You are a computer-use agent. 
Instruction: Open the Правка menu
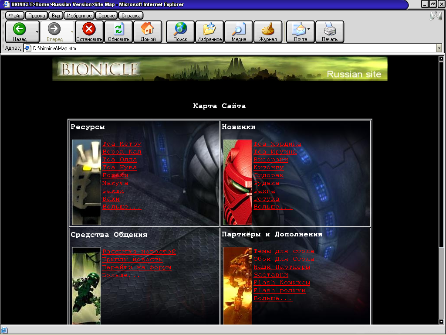point(37,15)
